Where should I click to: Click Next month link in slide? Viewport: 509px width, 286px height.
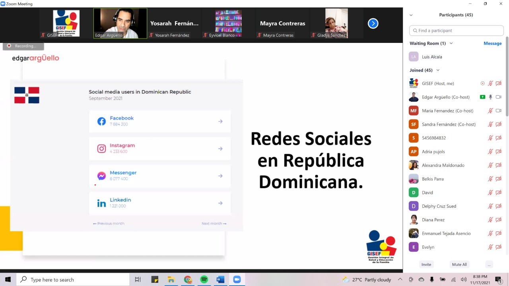tap(214, 224)
